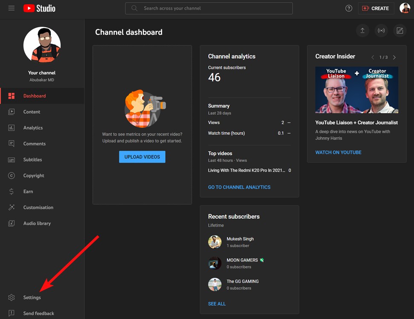Open the Subtitles menu item
The image size is (414, 319).
click(42, 160)
